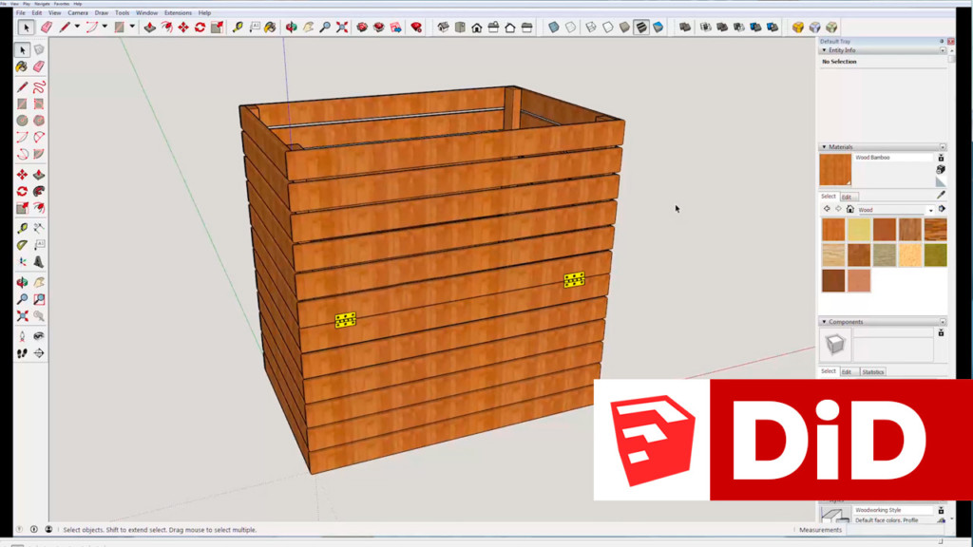The image size is (973, 547).
Task: Switch to the Iso standard view
Action: pyautogui.click(x=443, y=28)
